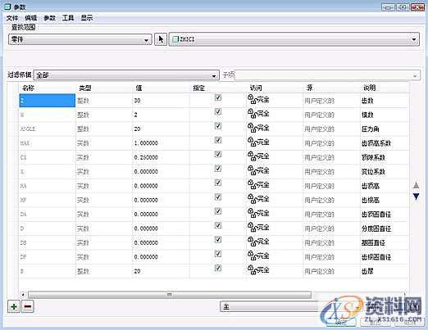Toggle the 指定 checkbox for 模数 row
Image resolution: width=428 pixels, height=330 pixels.
[218, 111]
